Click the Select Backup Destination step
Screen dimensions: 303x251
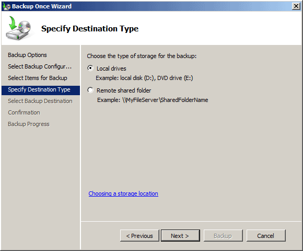[40, 101]
